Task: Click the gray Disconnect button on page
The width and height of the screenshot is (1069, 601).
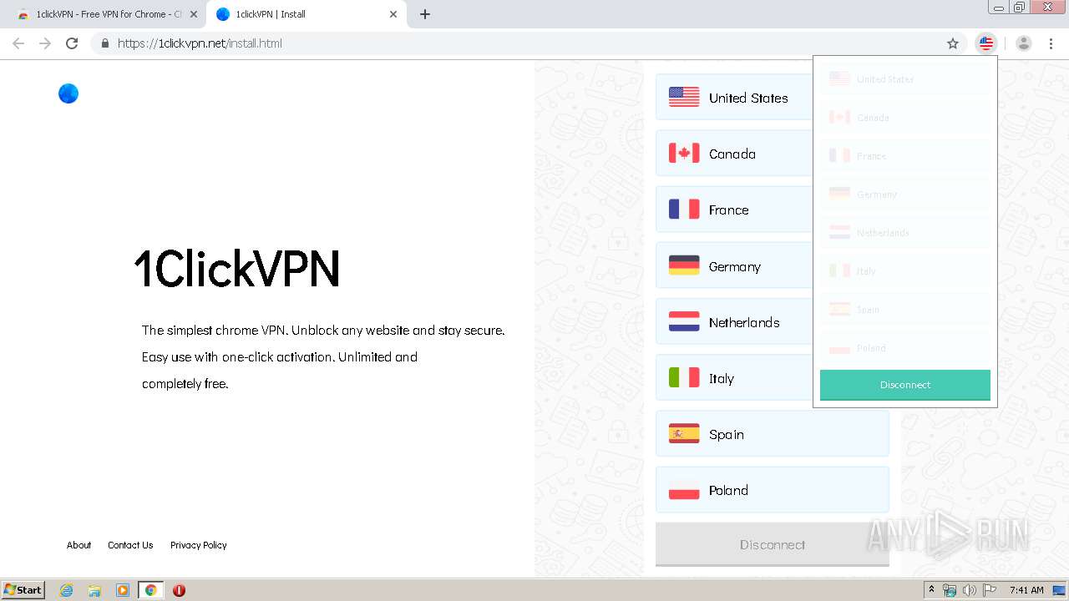Action: pos(772,544)
